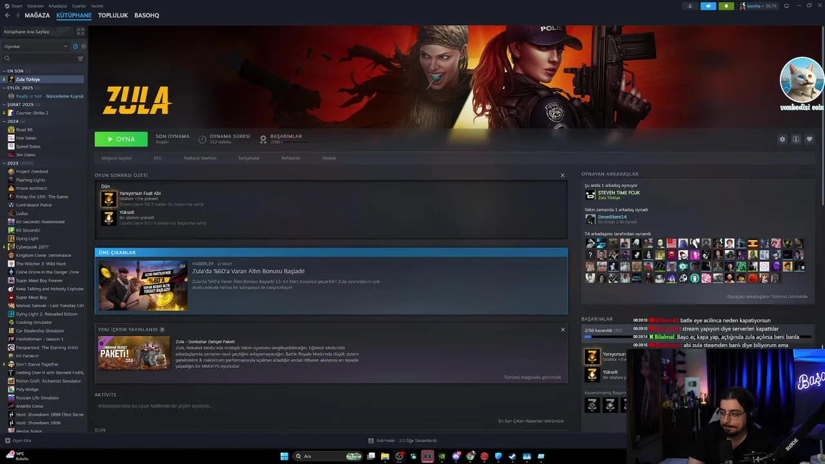This screenshot has width=825, height=464.
Task: Collapse the 2024 category
Action: [13, 121]
